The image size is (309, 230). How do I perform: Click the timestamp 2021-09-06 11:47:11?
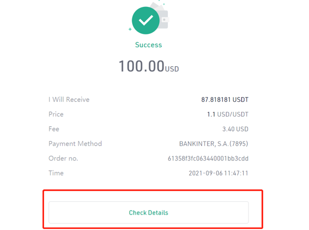219,173
